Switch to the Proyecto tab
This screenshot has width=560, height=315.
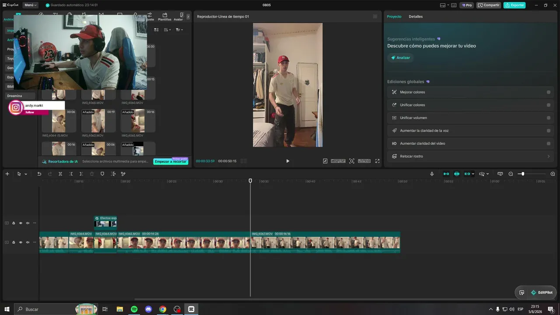point(394,17)
